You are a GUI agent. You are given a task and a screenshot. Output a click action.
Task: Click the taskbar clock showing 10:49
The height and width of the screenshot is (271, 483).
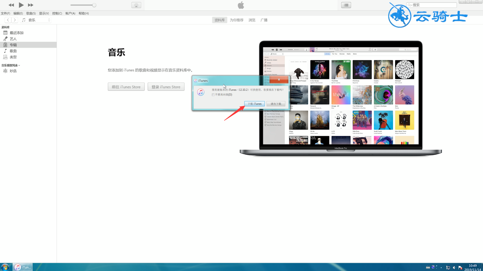[473, 268]
